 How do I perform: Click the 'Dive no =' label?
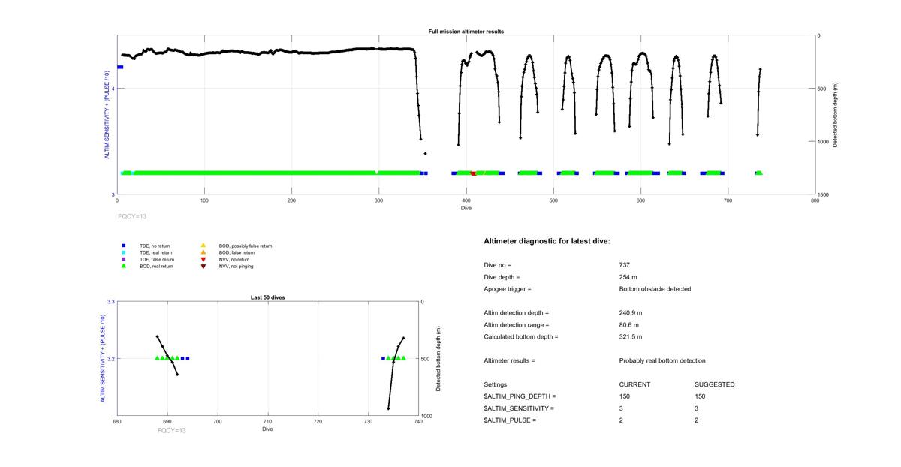[497, 265]
